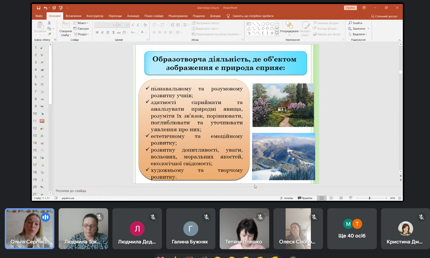
Task: Open the Упорядкувати arrange tool
Action: 289,29
